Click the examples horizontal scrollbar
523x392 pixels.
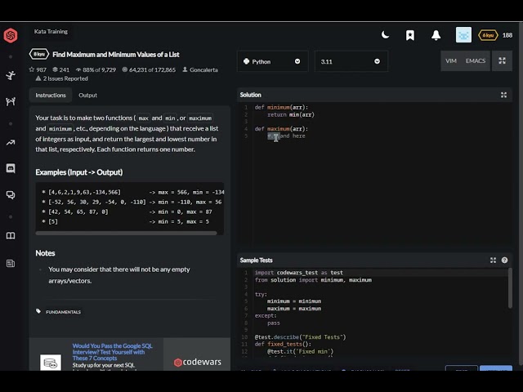pos(126,233)
